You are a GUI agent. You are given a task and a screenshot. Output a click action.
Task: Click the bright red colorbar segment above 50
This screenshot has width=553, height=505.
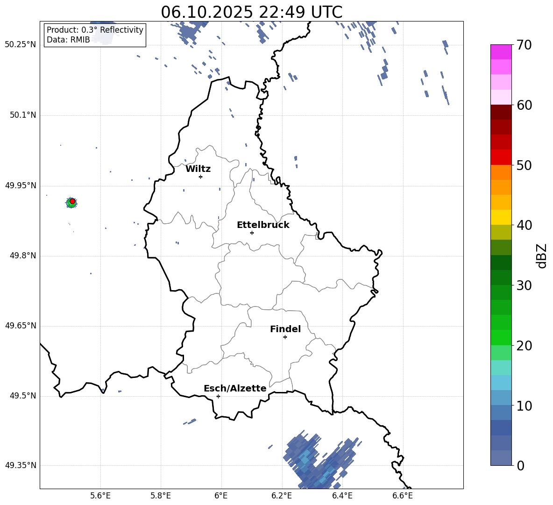click(x=501, y=157)
